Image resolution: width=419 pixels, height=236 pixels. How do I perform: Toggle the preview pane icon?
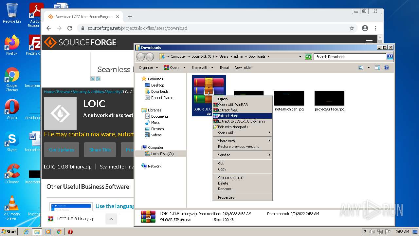tap(377, 68)
